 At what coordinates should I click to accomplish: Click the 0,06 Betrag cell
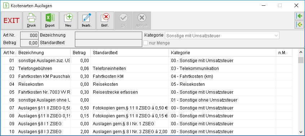(x=81, y=69)
